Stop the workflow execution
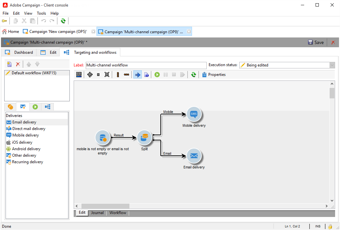Image resolution: width=340 pixels, height=230 pixels. coord(174,75)
